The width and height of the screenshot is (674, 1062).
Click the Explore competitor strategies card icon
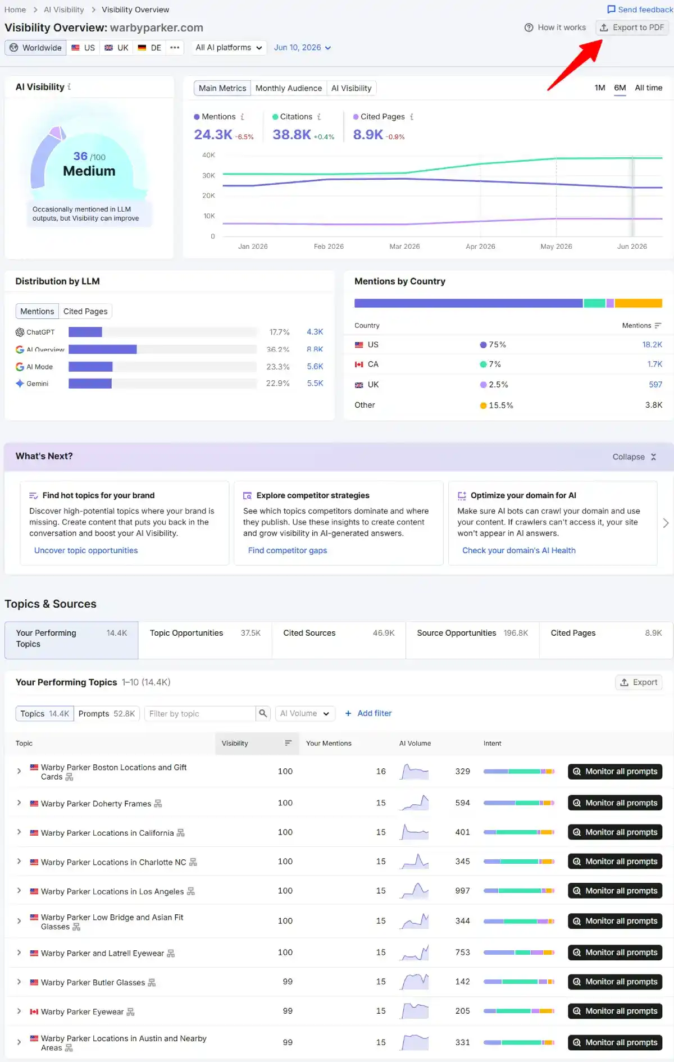[x=247, y=495]
